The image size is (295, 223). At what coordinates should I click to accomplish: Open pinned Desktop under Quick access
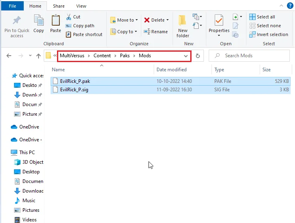click(x=28, y=85)
